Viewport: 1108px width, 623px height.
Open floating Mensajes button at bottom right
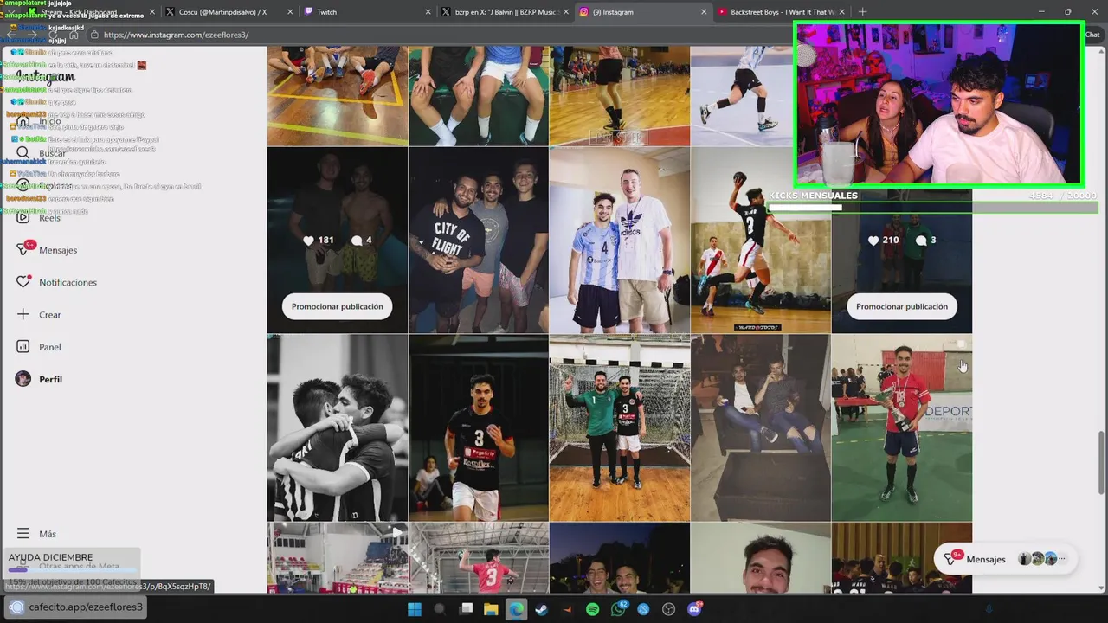point(1007,559)
